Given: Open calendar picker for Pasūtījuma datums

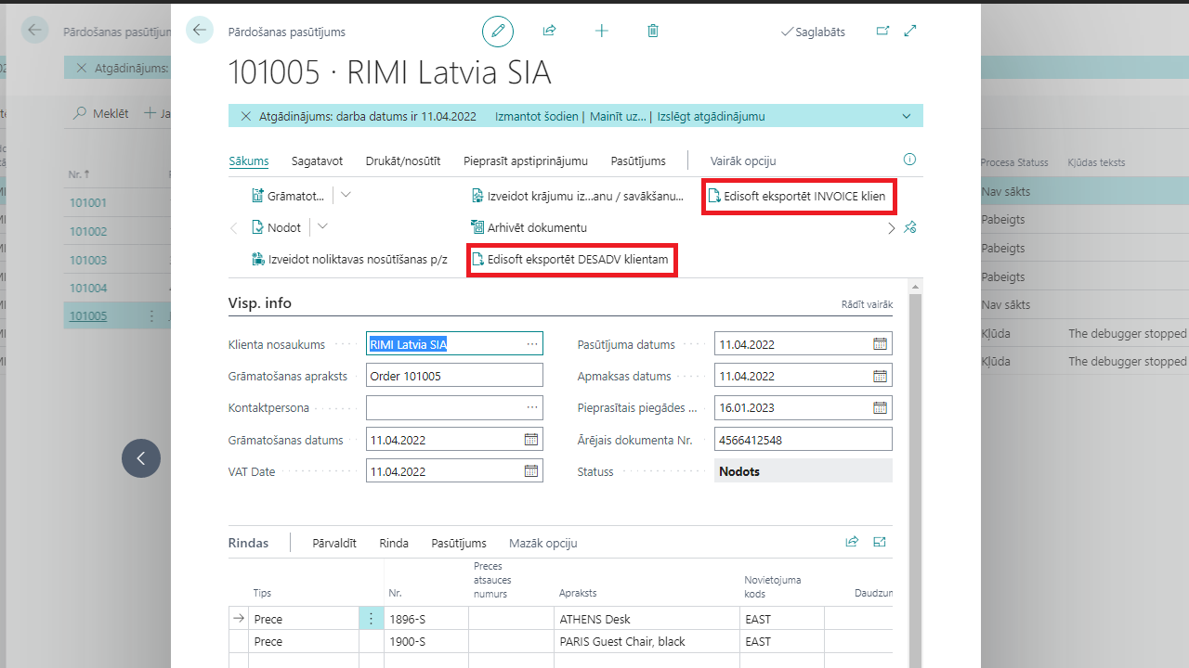Looking at the screenshot, I should point(880,344).
